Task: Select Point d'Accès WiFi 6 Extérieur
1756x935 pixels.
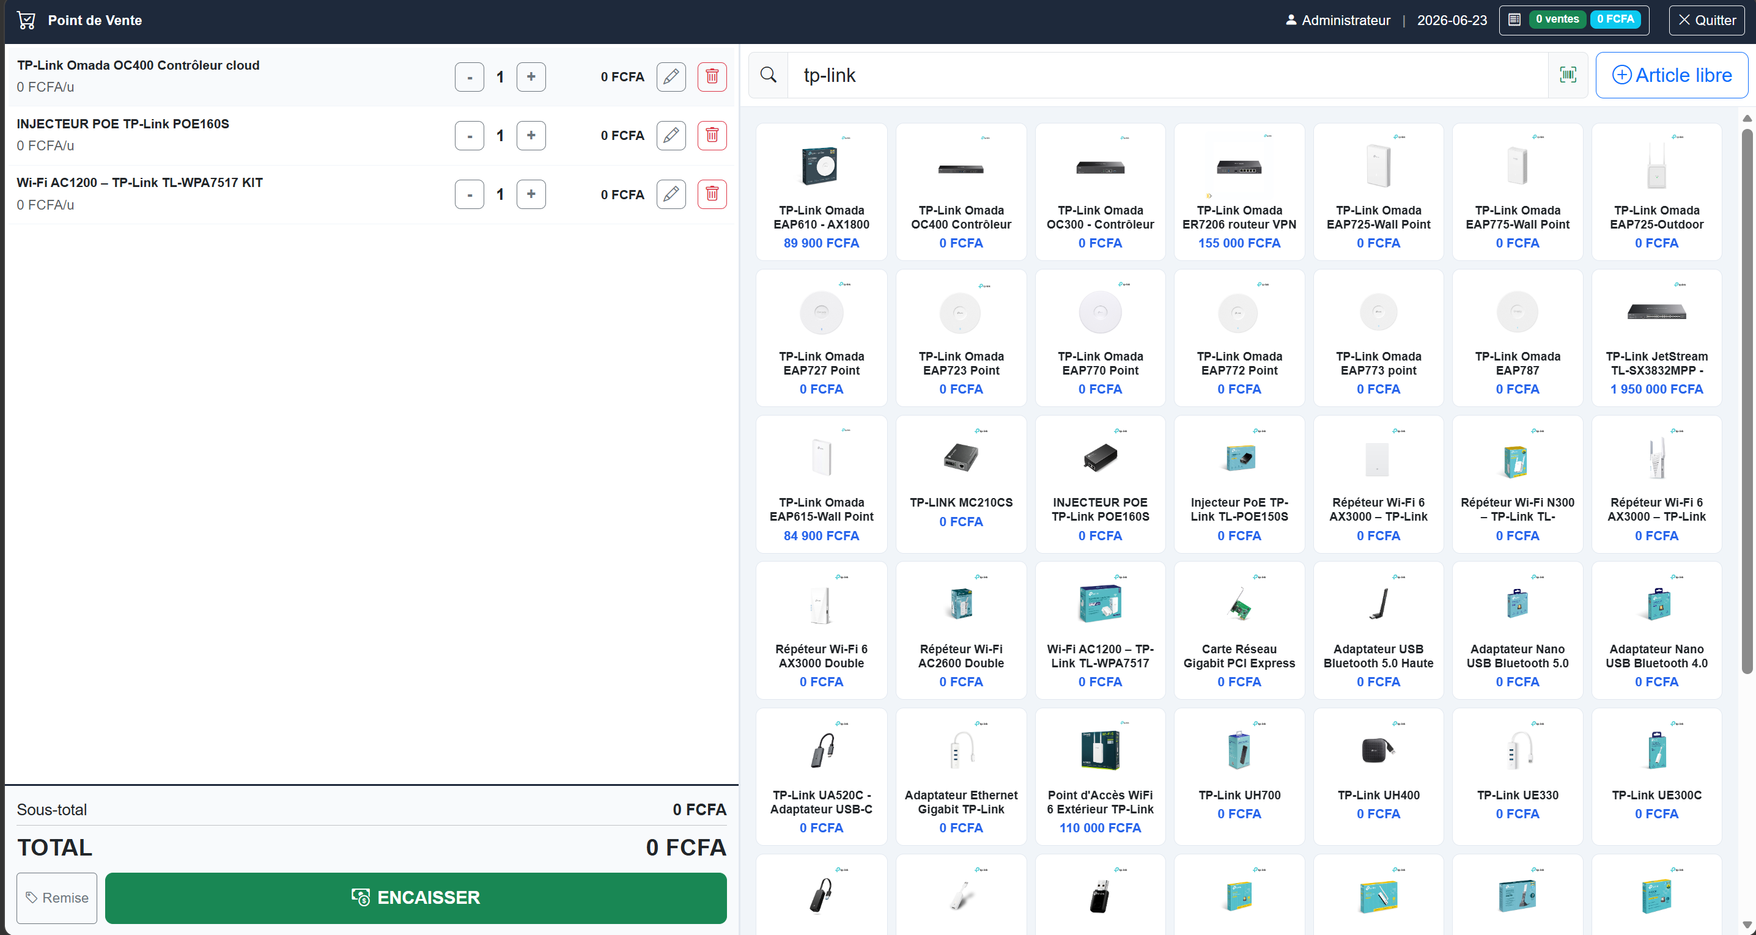Action: pyautogui.click(x=1099, y=776)
